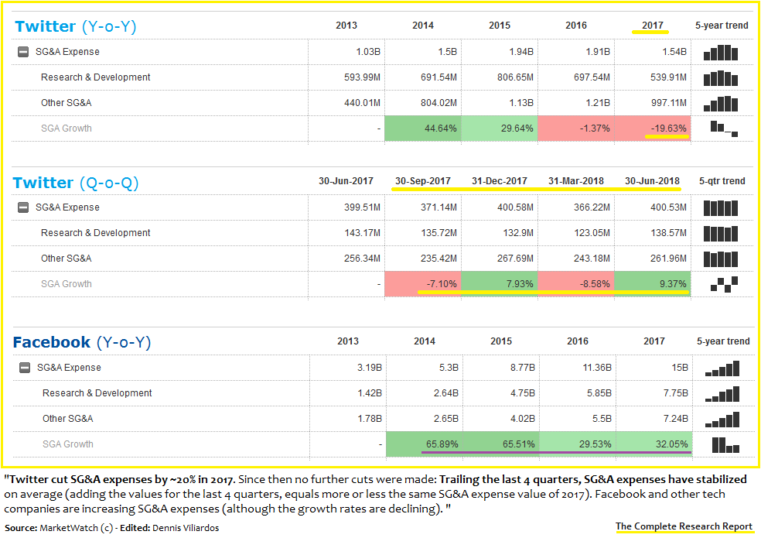The width and height of the screenshot is (761, 538).
Task: Select the 2013 column header in Twitter Y-o-Y
Action: 346,26
